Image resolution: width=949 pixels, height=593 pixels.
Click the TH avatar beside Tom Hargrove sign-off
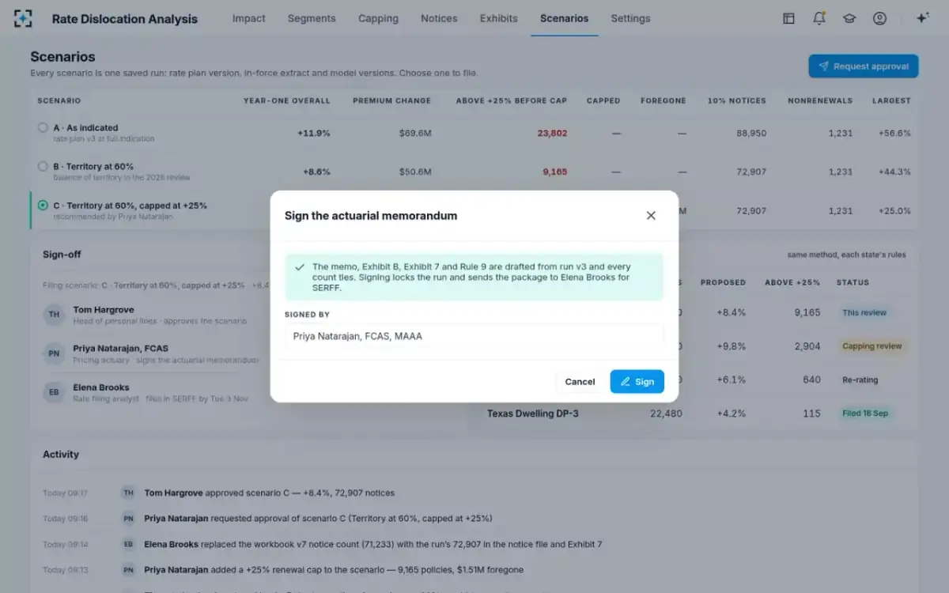tap(54, 315)
